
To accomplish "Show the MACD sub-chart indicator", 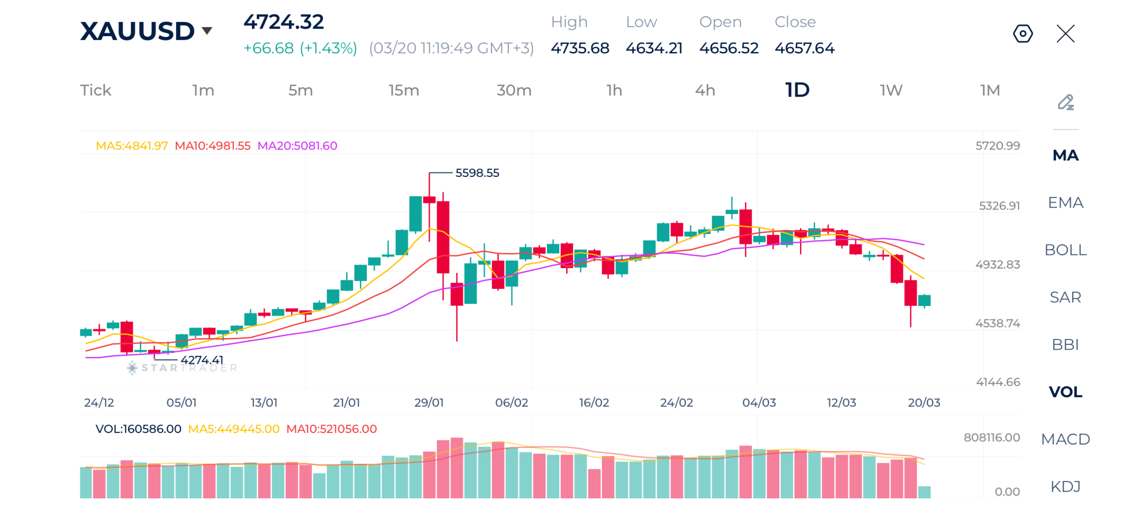I will [1065, 439].
